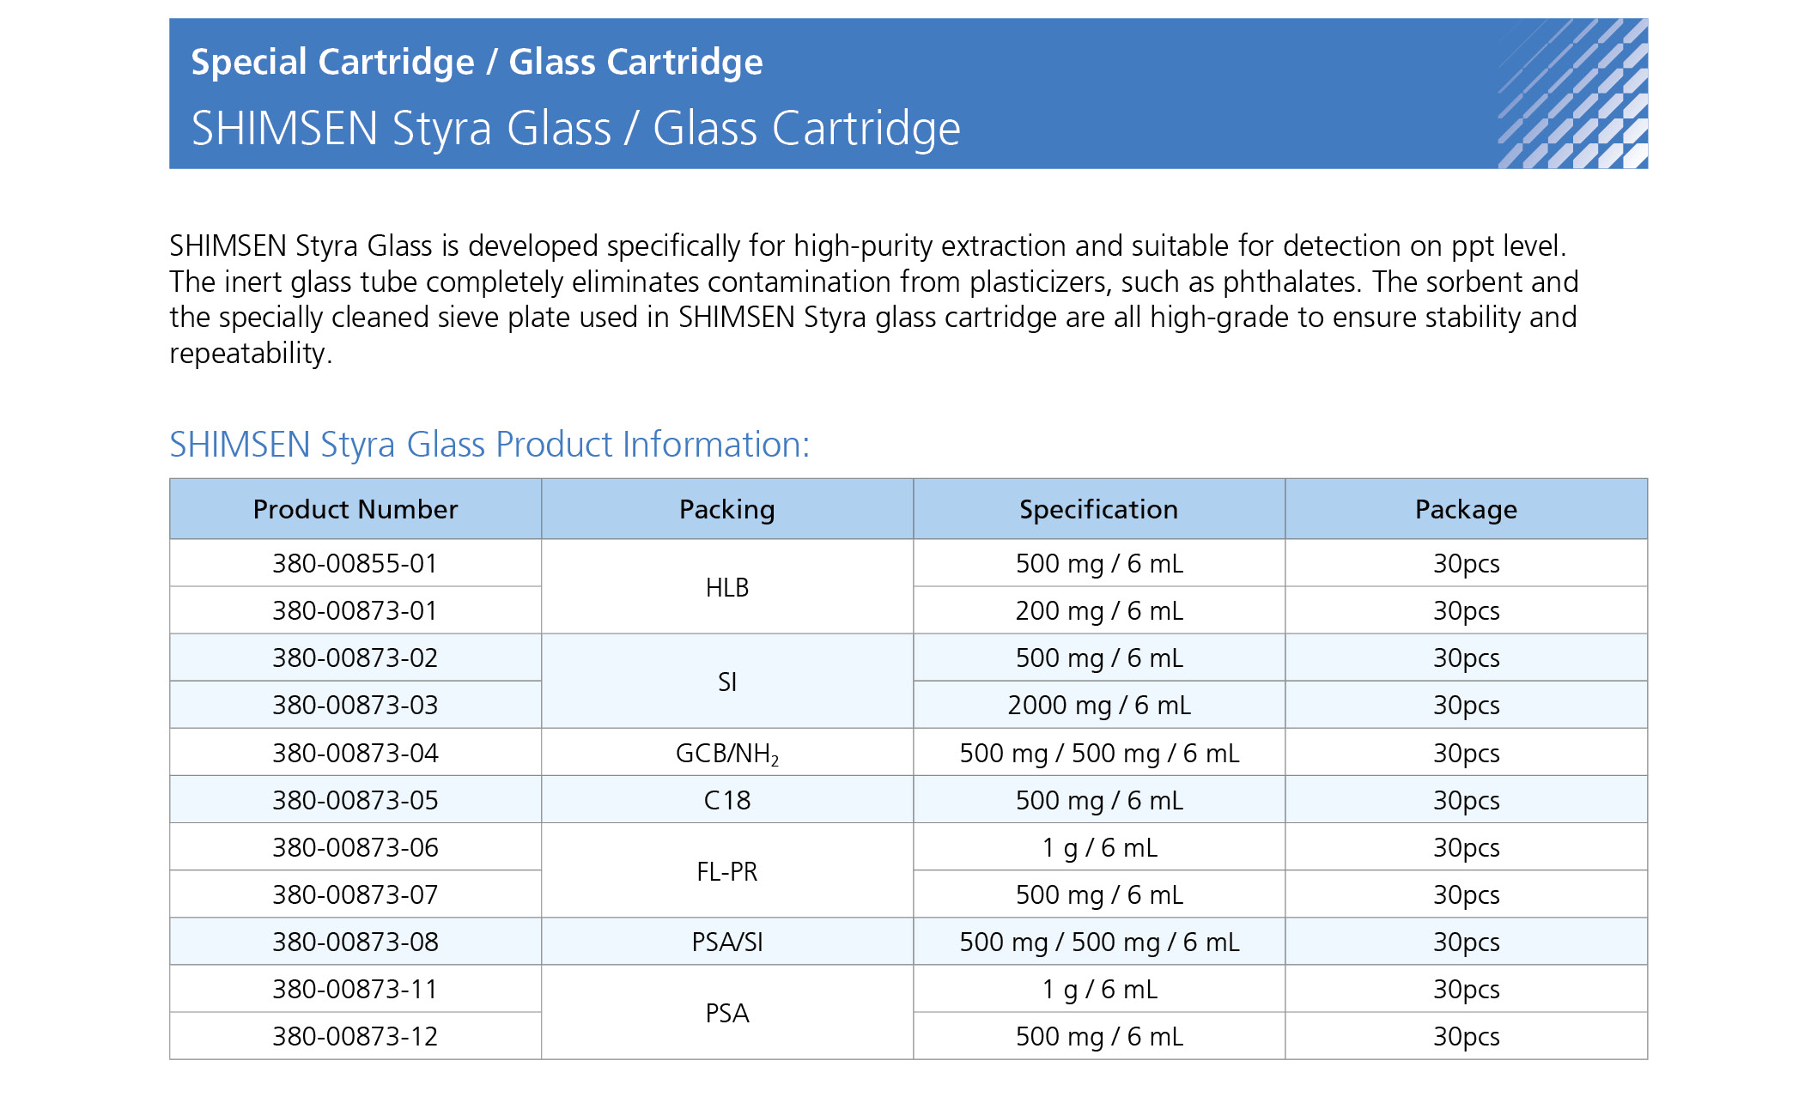Select product number 380-00855-01
1817x1097 pixels.
(355, 563)
